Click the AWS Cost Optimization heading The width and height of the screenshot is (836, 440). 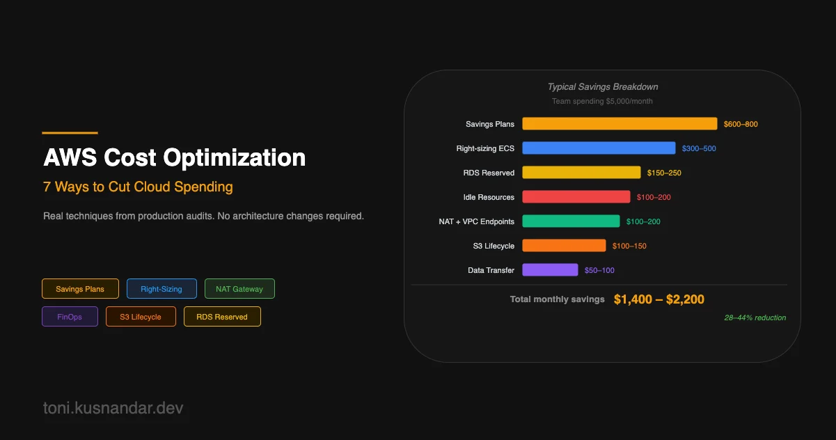point(175,157)
